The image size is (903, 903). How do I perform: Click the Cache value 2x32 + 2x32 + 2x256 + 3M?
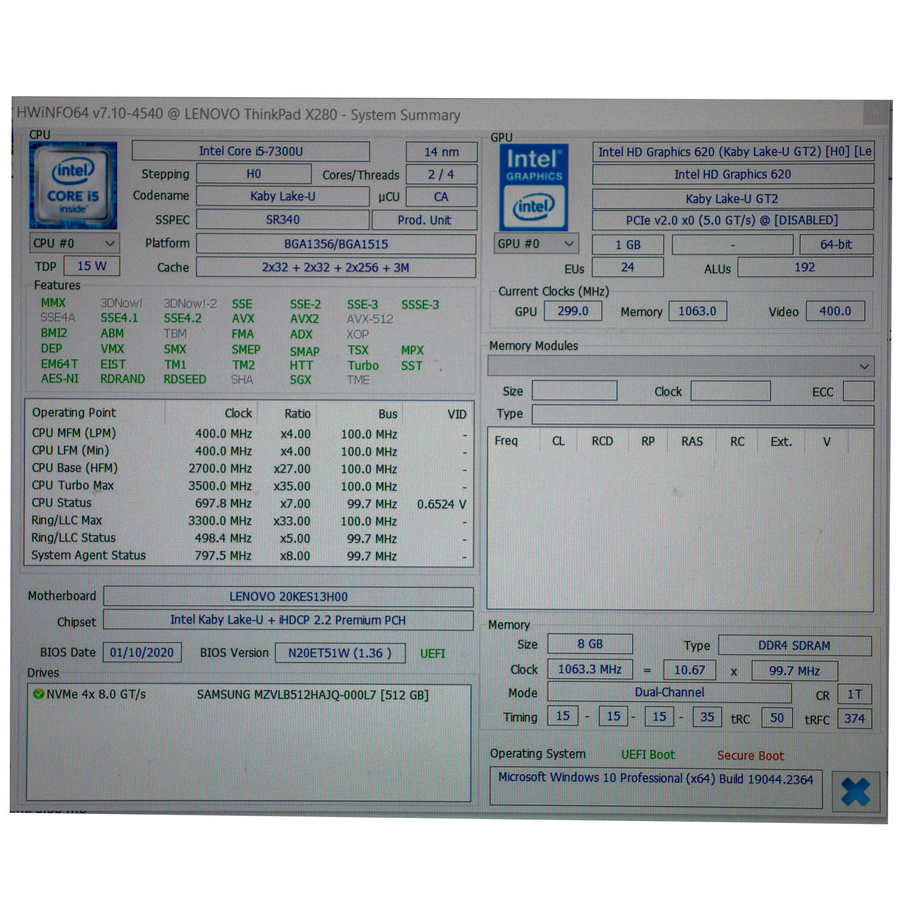coord(336,267)
